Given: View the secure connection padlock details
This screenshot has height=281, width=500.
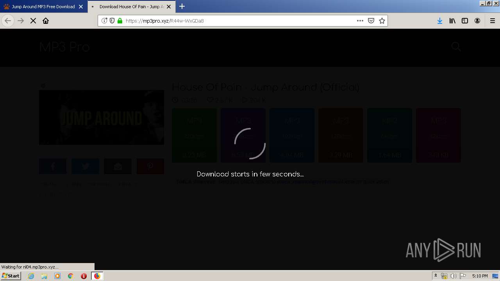Looking at the screenshot, I should click(120, 21).
